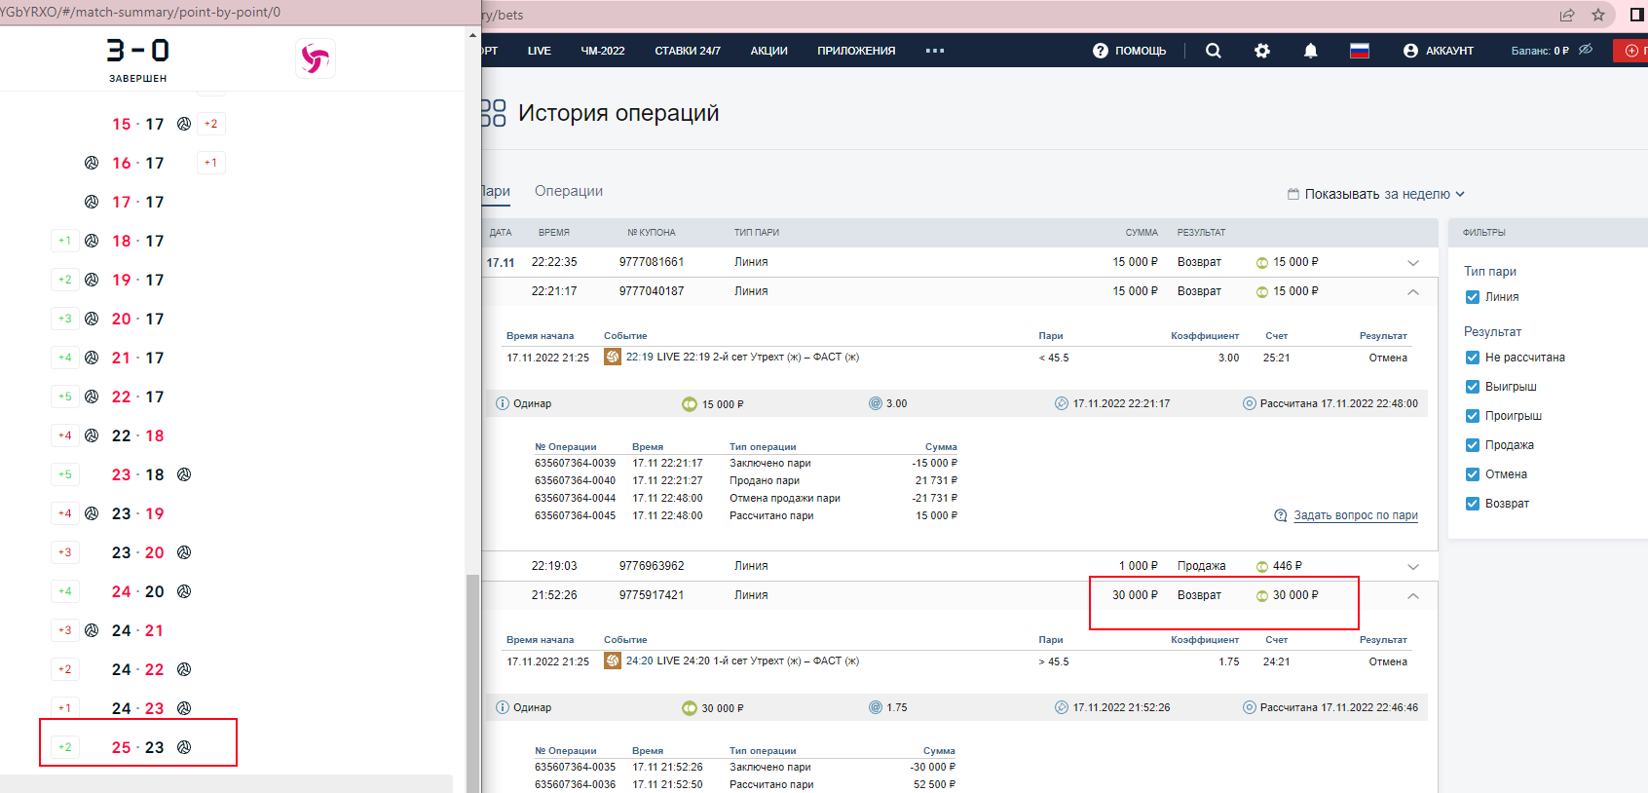1648x793 pixels.
Task: Switch to the Операции tab
Action: (569, 191)
